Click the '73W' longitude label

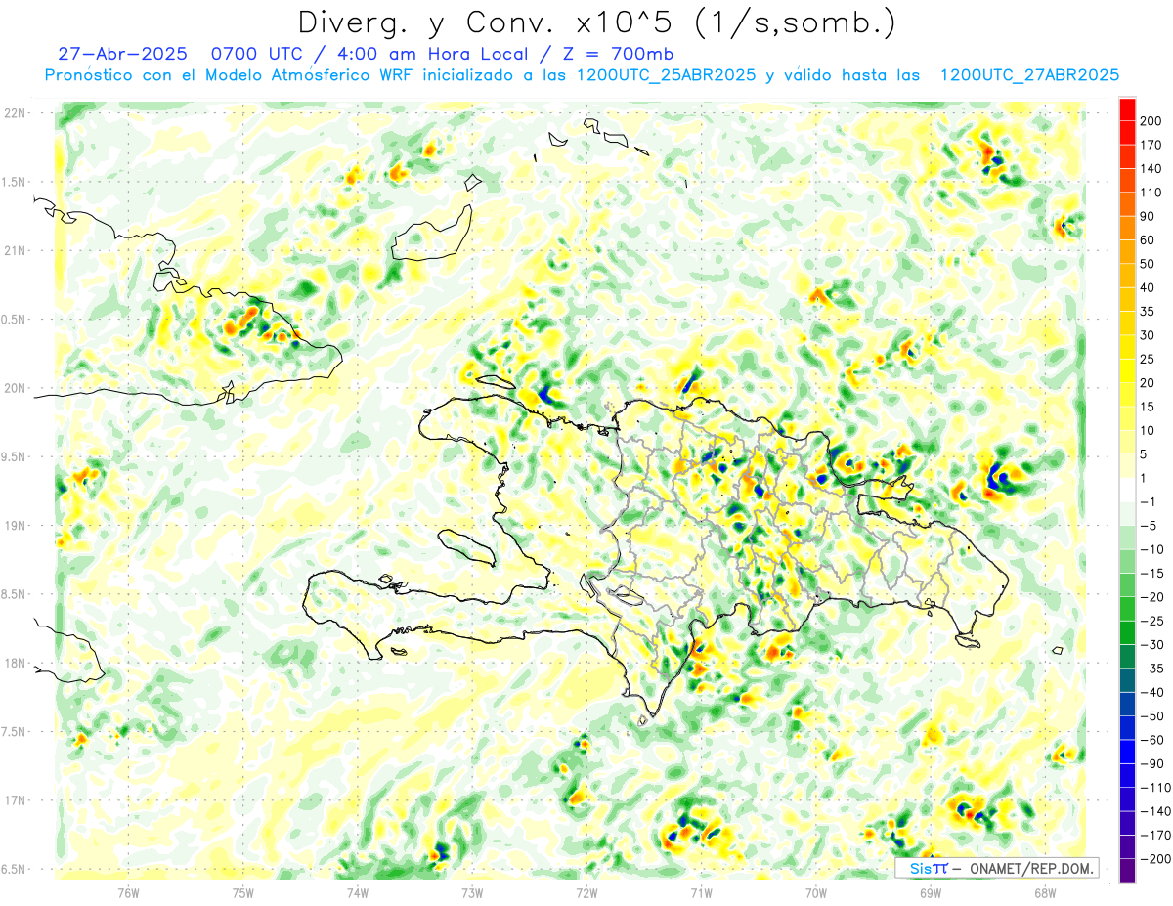click(x=472, y=891)
